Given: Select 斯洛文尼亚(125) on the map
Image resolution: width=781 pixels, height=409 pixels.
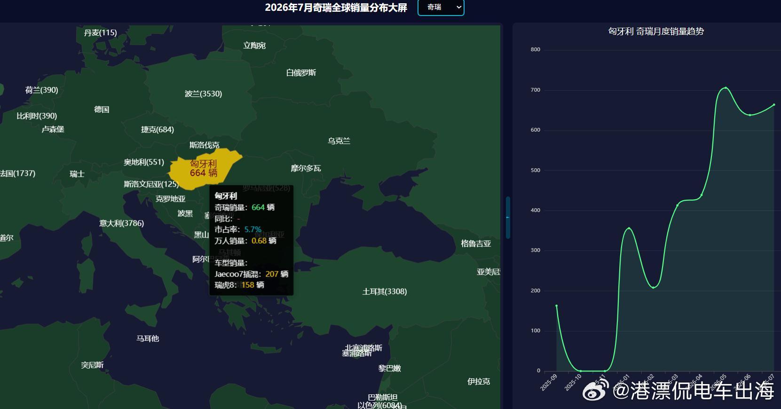Looking at the screenshot, I should tap(151, 184).
